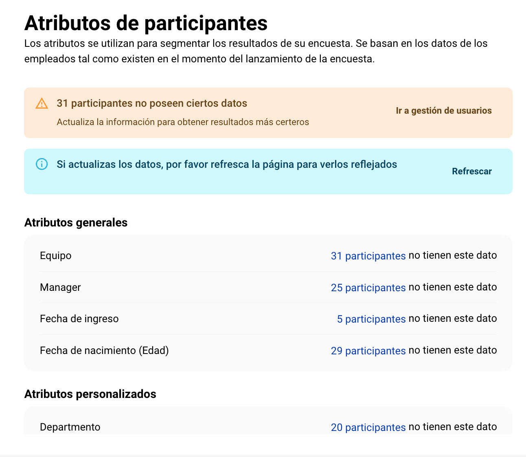Click the 'Atributos personalizados' section heading
The height and width of the screenshot is (457, 526).
pos(90,394)
